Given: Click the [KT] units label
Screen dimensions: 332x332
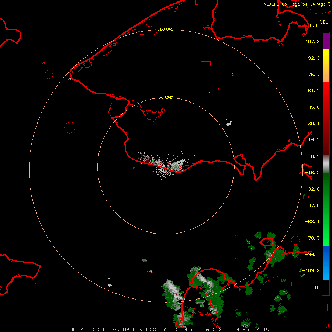Looking at the screenshot, I should coord(315,25).
